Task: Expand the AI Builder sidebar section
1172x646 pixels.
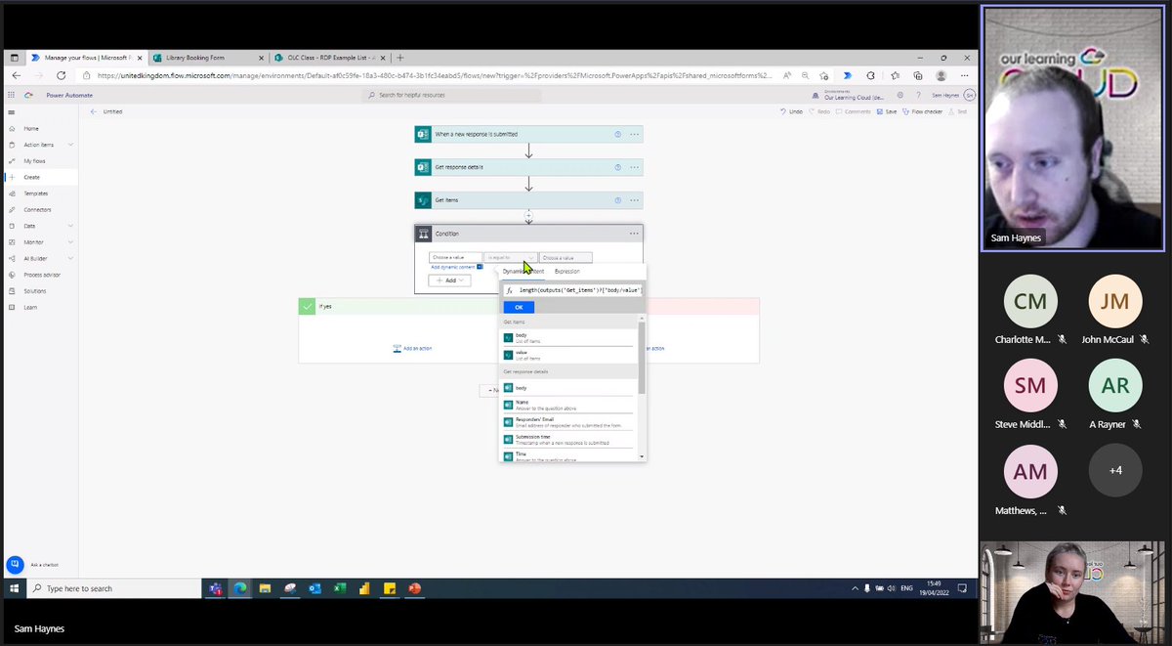Action: click(x=71, y=258)
